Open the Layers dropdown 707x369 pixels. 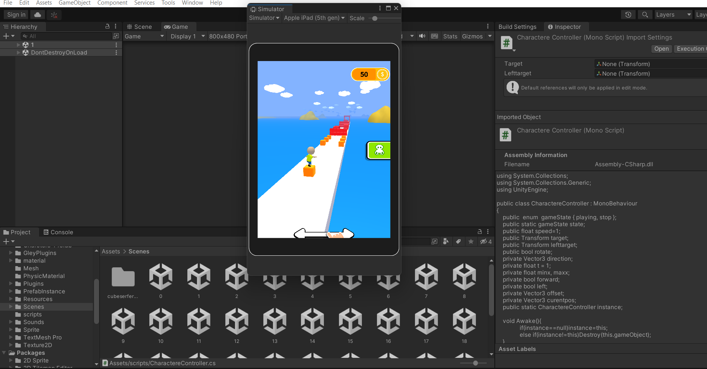[x=673, y=15]
